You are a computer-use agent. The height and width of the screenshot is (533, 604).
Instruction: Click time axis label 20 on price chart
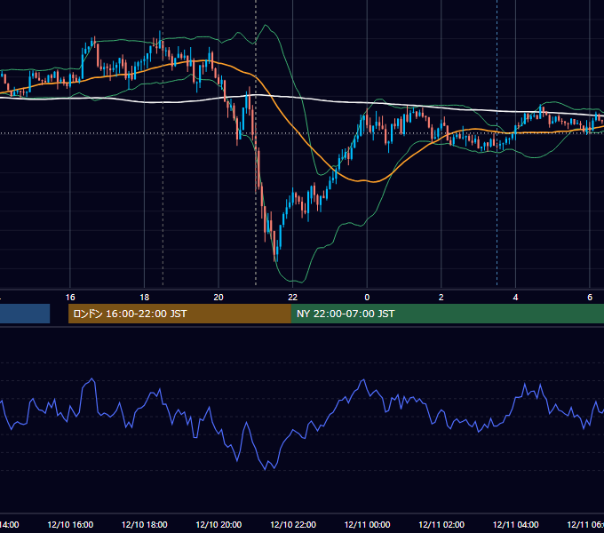[219, 298]
